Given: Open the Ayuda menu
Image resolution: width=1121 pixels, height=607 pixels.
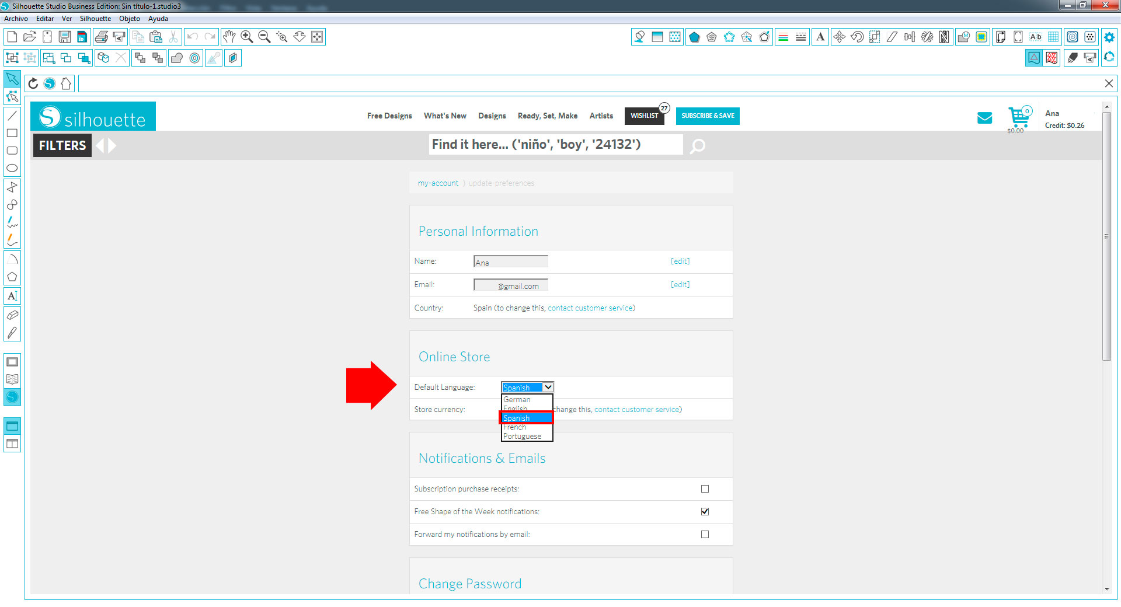Looking at the screenshot, I should 158,19.
